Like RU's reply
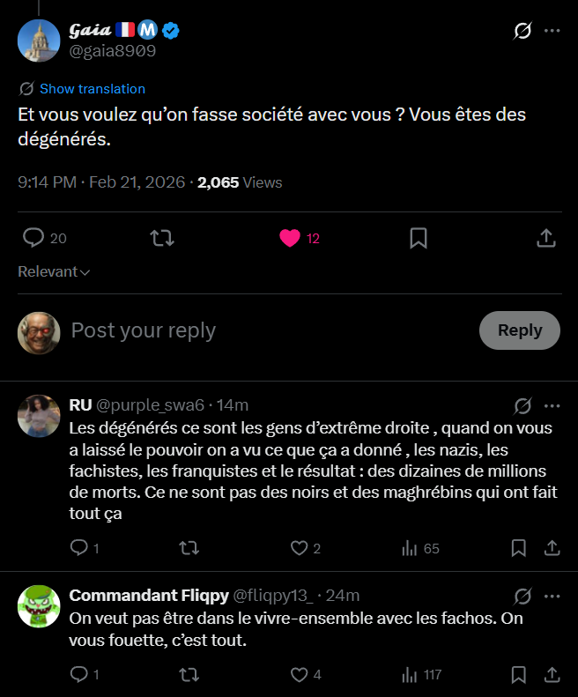 pos(300,548)
